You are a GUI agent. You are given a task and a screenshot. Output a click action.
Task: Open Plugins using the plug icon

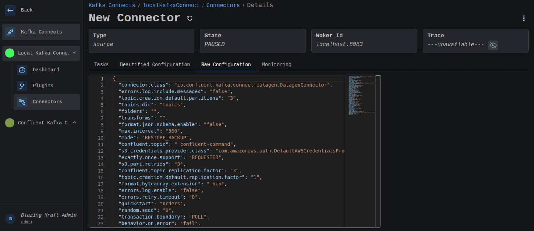pos(22,86)
